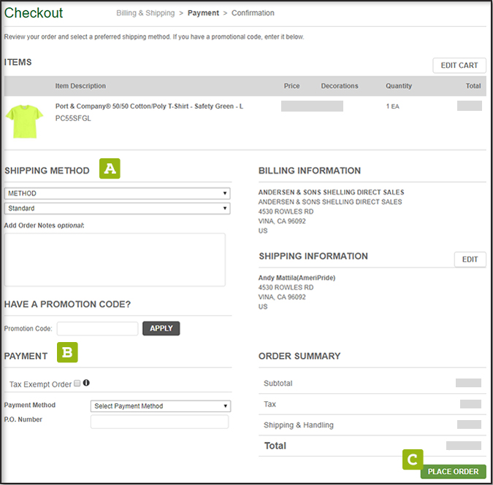Open the METHOD shipping dropdown
Image resolution: width=493 pixels, height=485 pixels.
[117, 193]
